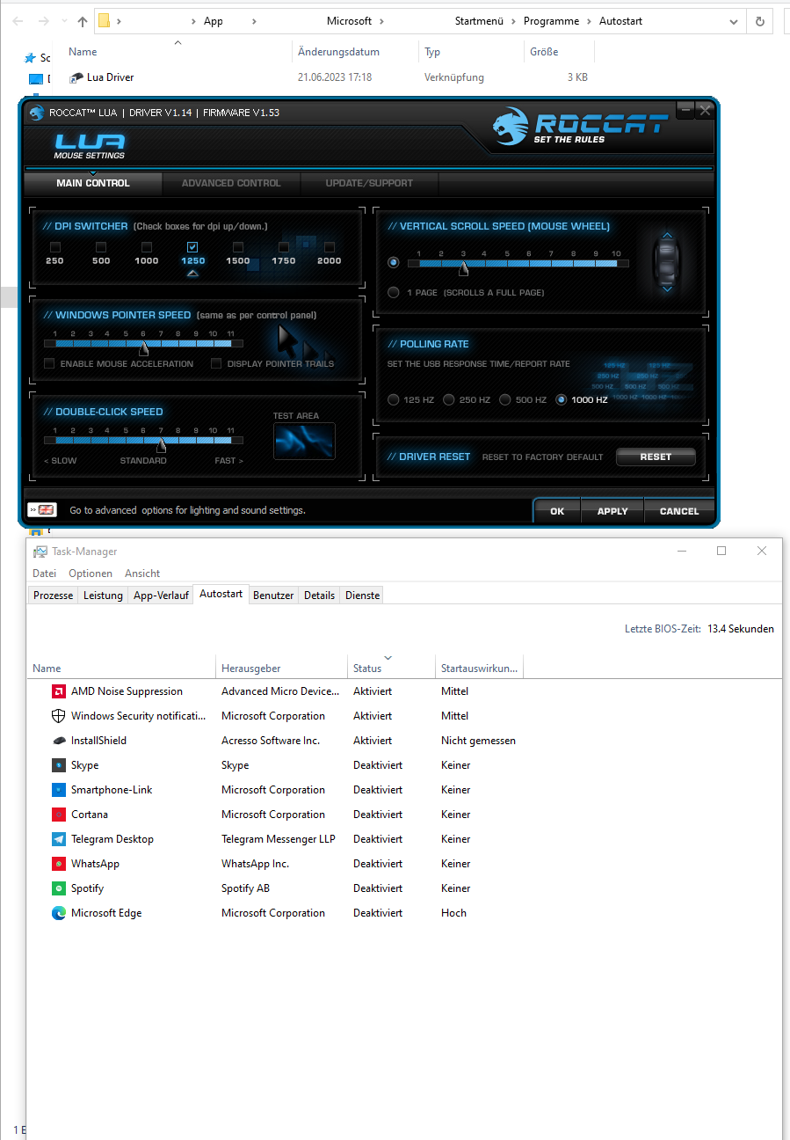Click the language flag icon in ROCCAT window
This screenshot has width=790, height=1140.
41,509
